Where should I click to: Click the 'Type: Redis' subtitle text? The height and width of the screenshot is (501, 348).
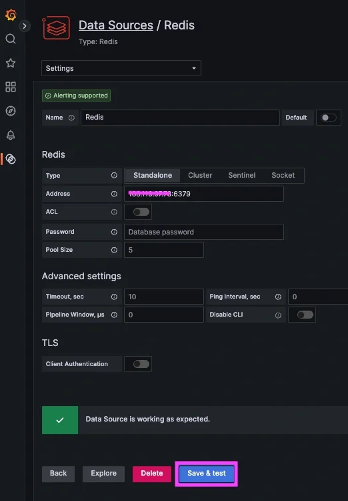click(98, 42)
